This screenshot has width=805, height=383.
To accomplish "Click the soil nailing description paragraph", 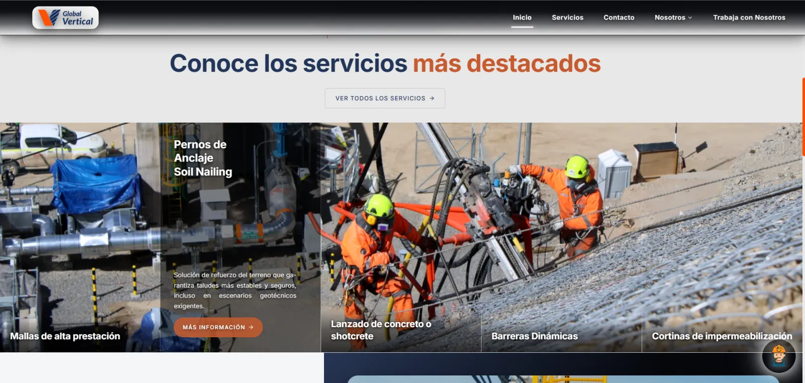I will click(235, 290).
